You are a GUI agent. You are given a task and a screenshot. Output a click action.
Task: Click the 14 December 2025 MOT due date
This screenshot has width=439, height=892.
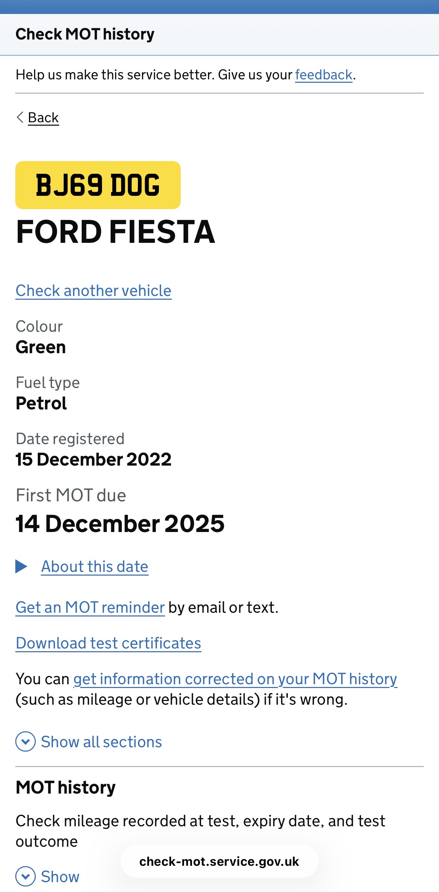click(x=120, y=523)
